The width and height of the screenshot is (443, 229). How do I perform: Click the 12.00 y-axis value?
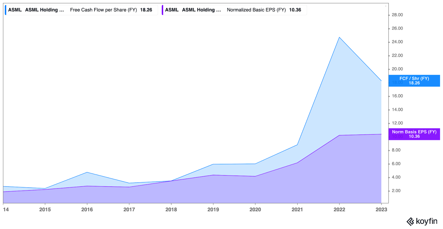[x=397, y=123]
